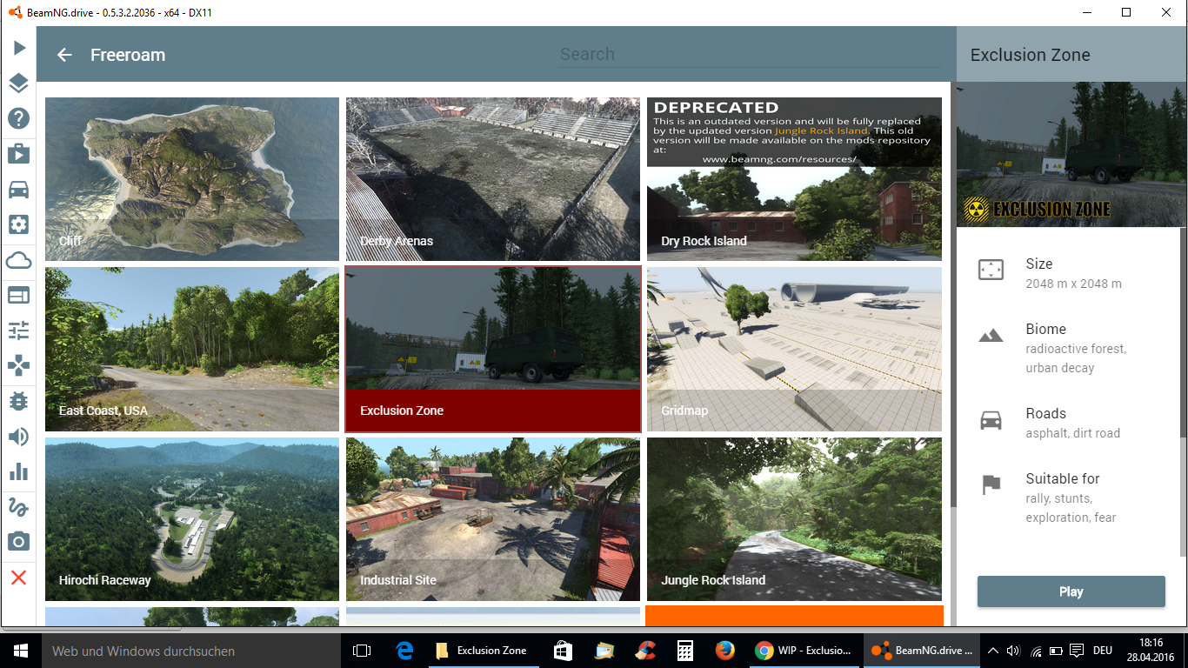
Task: Open the scenarios briefcase play icon
Action: click(19, 154)
